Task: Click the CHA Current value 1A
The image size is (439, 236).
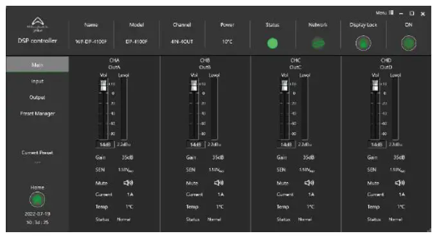Action: click(x=130, y=194)
